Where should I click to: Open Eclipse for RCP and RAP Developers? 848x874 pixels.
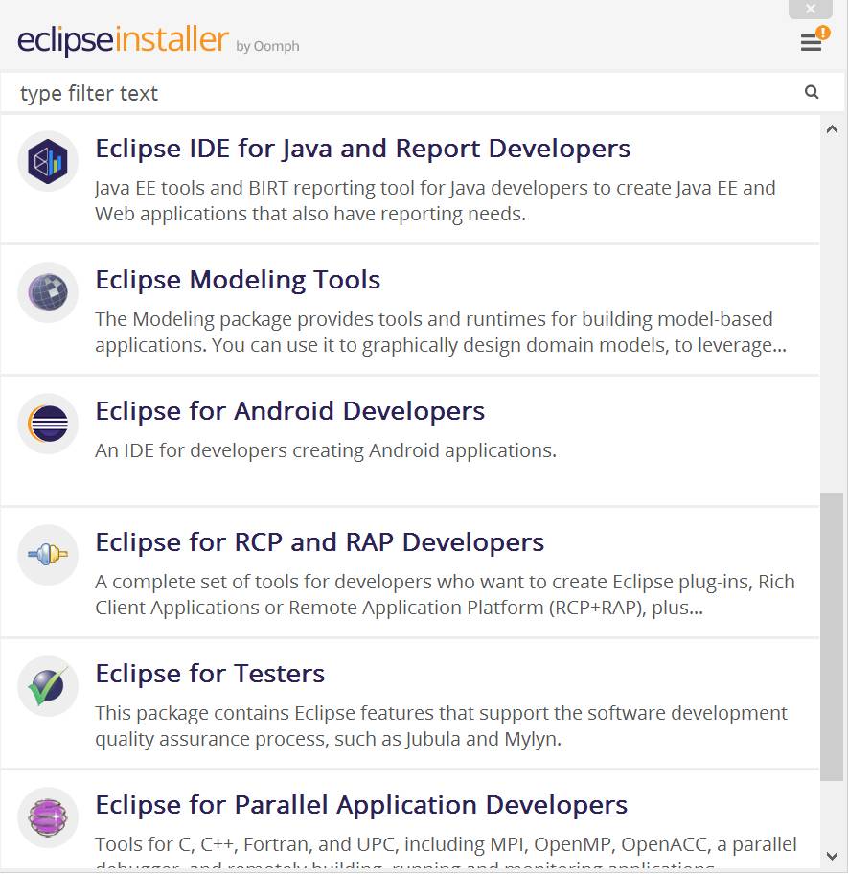coord(319,542)
